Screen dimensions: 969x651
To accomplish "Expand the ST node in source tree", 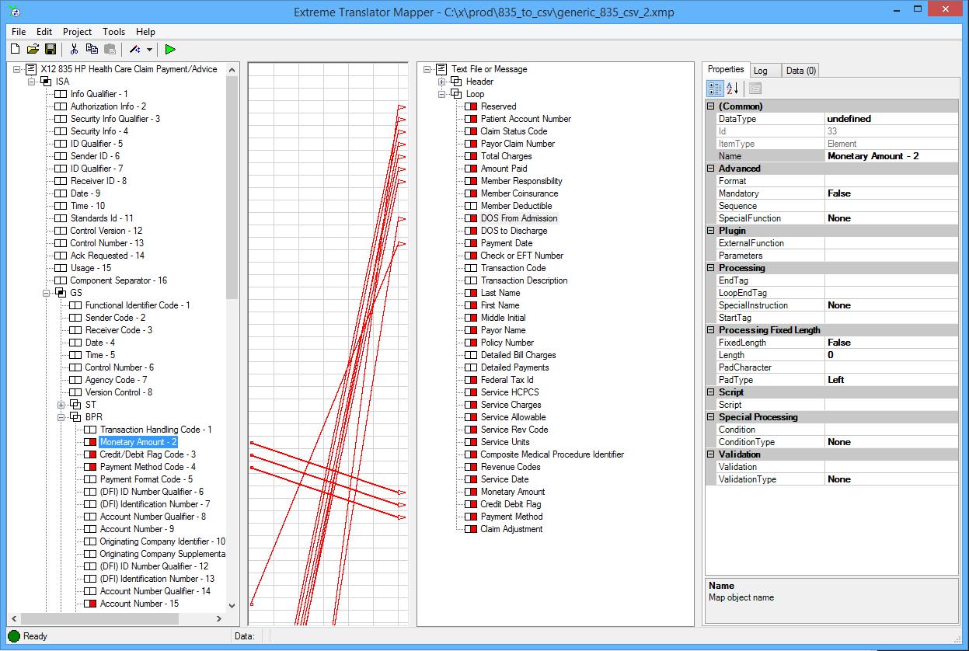I will point(61,405).
